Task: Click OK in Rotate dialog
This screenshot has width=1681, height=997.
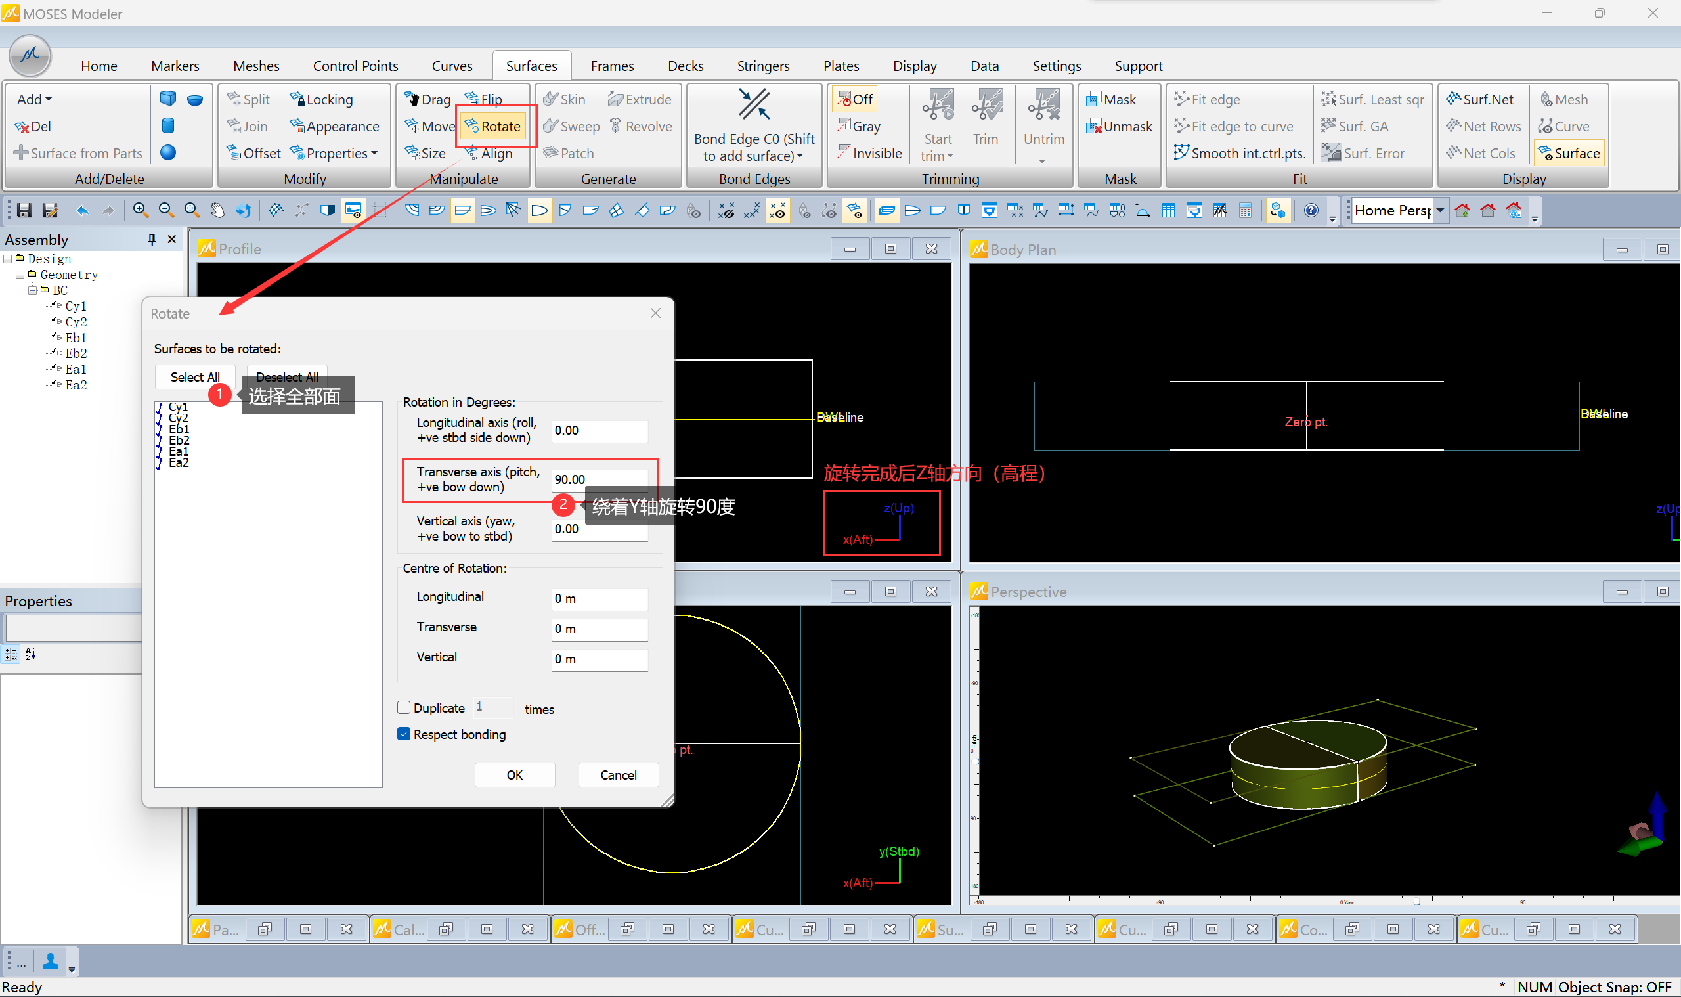Action: point(513,774)
